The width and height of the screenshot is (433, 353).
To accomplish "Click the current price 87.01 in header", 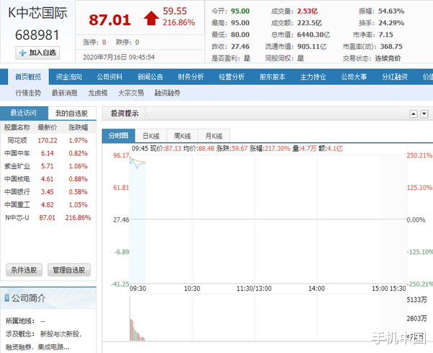I will 110,20.
